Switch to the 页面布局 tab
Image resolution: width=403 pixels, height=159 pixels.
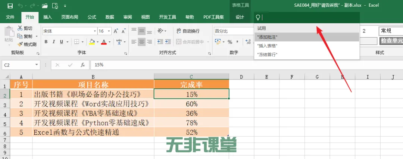click(x=70, y=17)
